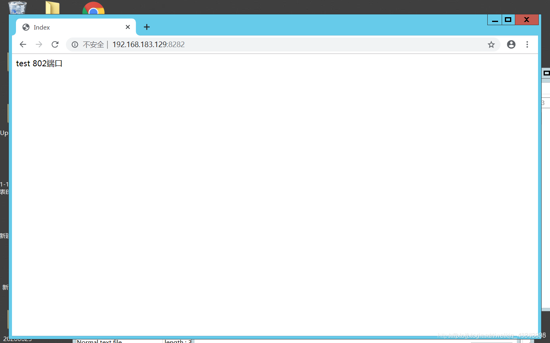Minimize the Chrome window

[494, 20]
